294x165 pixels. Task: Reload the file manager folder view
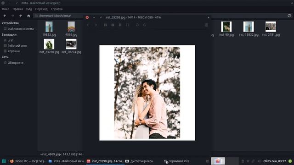tap(289, 16)
